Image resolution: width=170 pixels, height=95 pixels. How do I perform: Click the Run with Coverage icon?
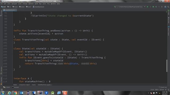156,7
